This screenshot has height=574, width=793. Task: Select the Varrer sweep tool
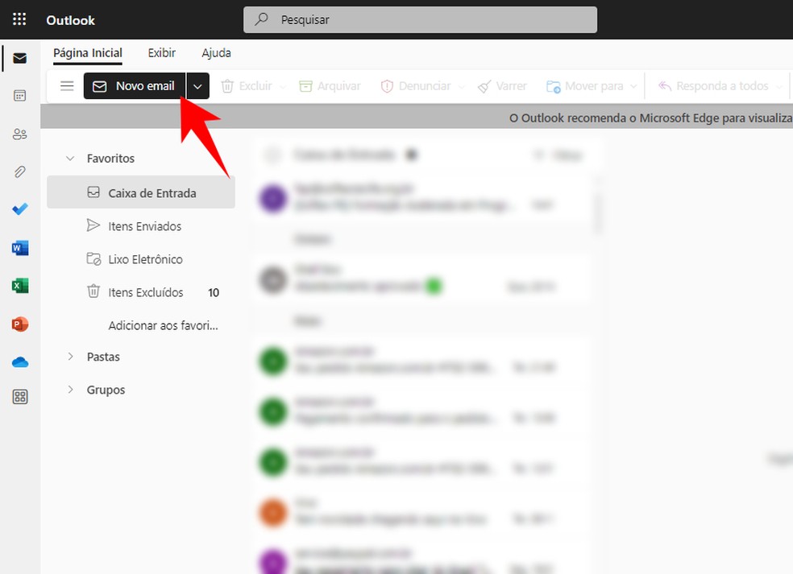tap(502, 85)
